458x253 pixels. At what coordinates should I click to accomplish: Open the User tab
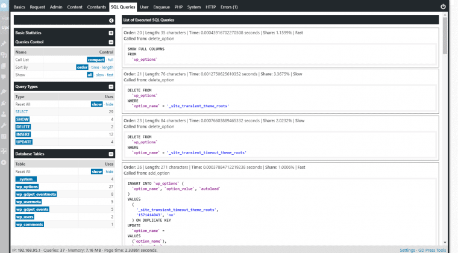[x=144, y=7]
